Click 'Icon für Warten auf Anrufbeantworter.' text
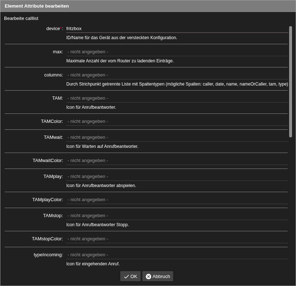This screenshot has width=296, height=286. pos(102,146)
